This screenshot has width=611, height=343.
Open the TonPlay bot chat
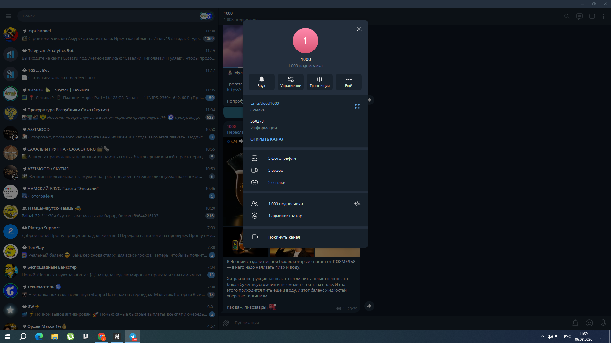coord(109,251)
